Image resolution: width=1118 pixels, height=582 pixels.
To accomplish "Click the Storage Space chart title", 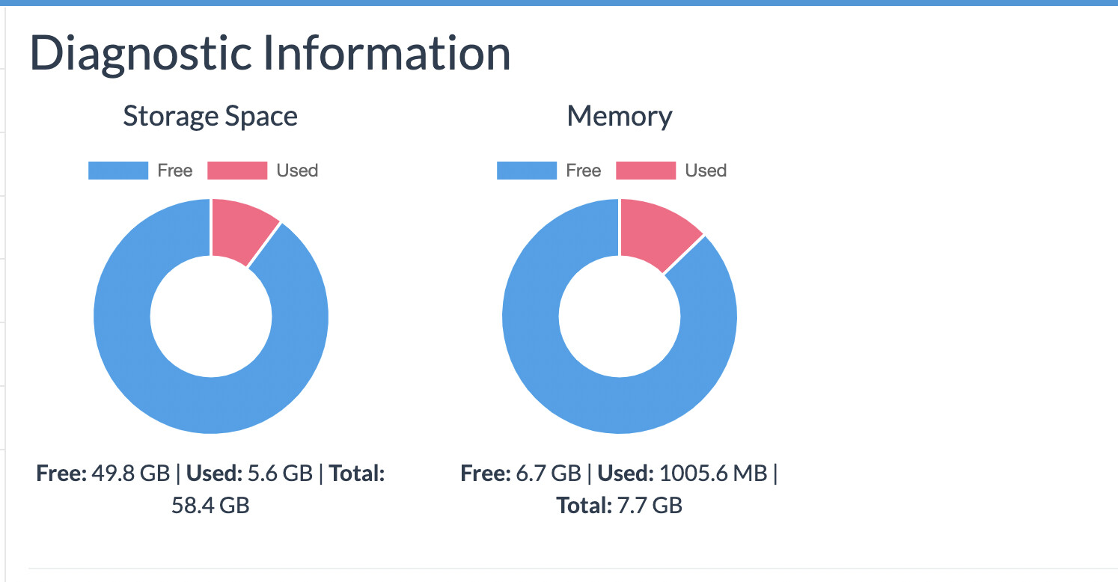I will click(210, 116).
